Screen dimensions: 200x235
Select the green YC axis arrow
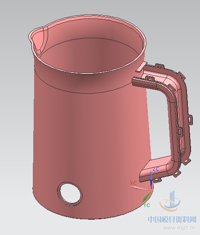tap(146, 197)
